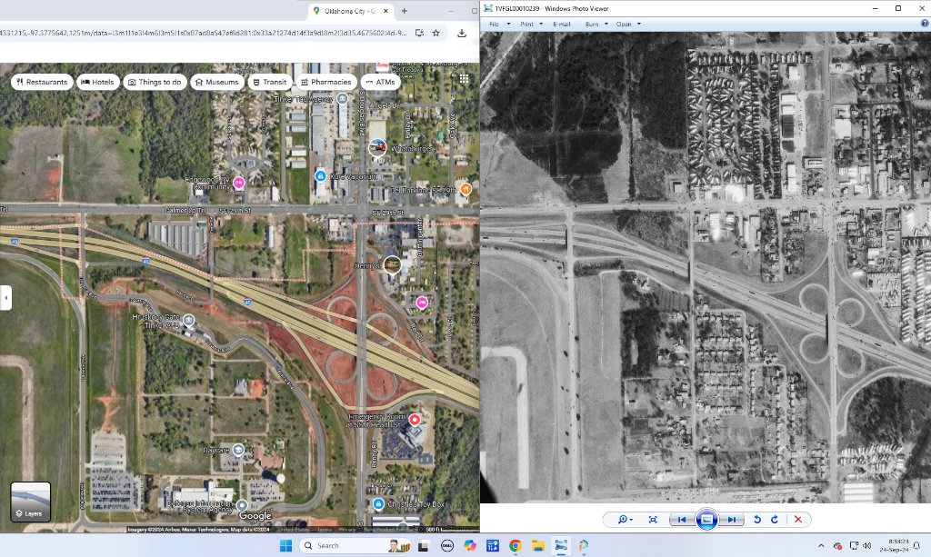Image resolution: width=931 pixels, height=557 pixels.
Task: Start the slide show
Action: (706, 519)
